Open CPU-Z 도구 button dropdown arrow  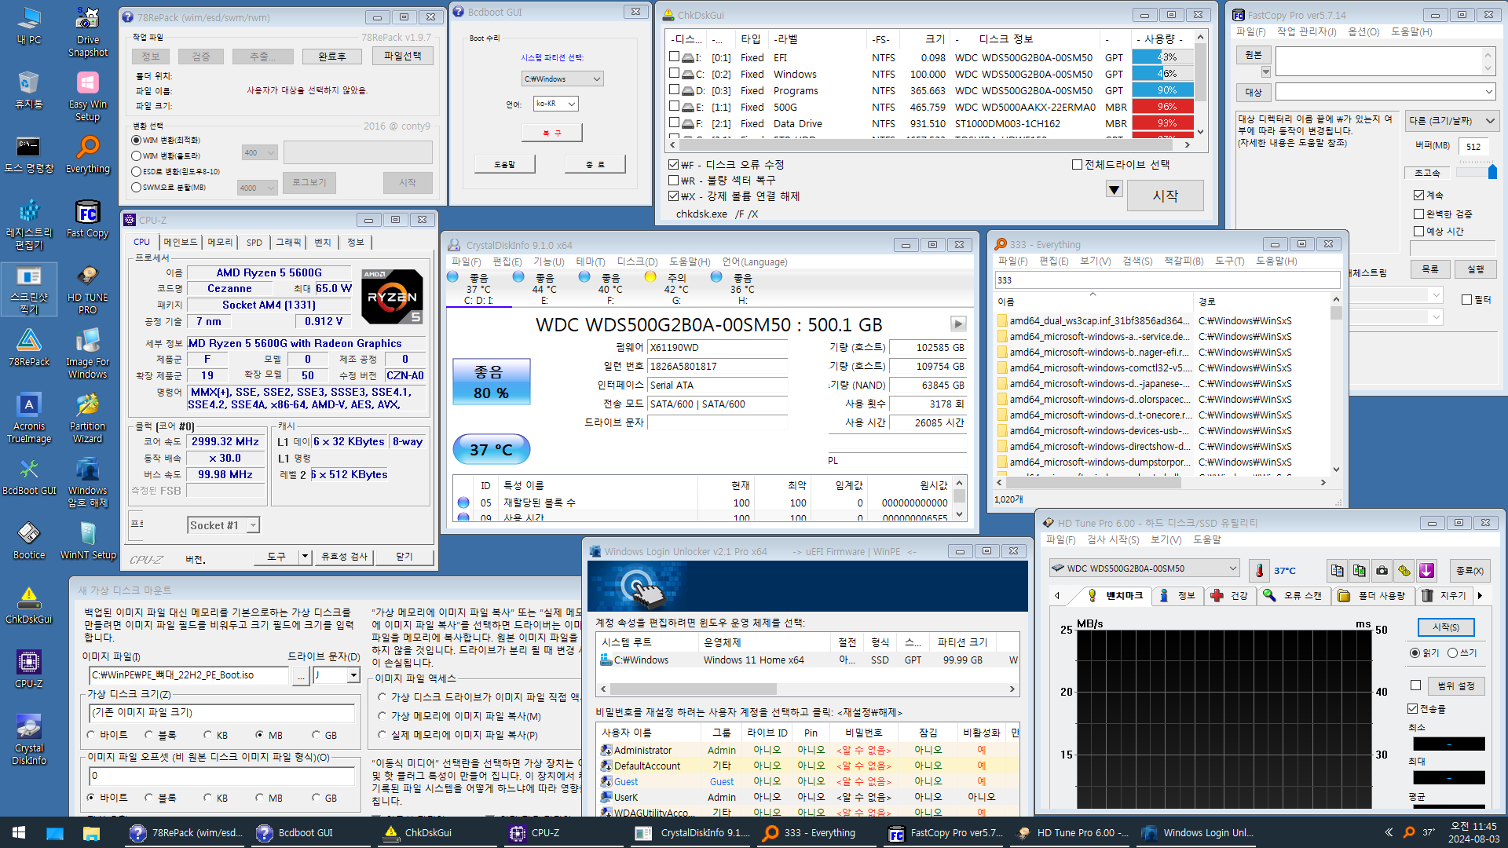coord(305,557)
